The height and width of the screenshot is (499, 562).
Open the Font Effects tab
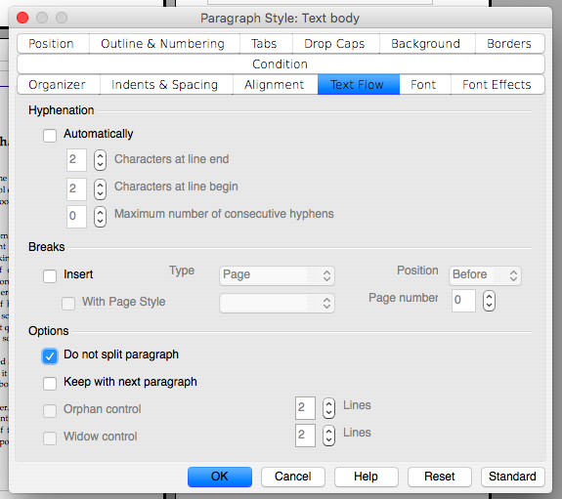(x=497, y=85)
